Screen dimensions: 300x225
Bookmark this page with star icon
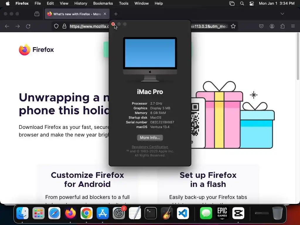[x=233, y=26]
